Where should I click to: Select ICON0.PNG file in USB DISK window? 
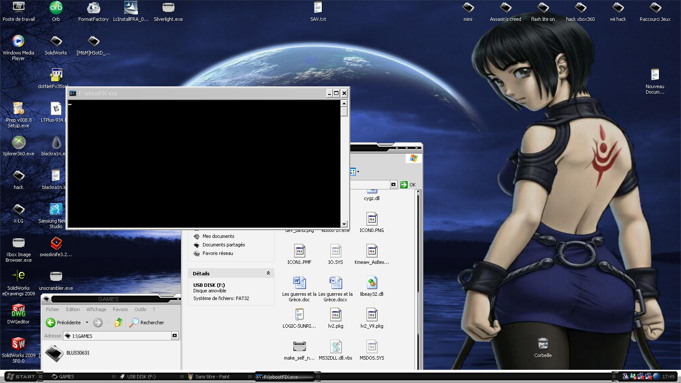pyautogui.click(x=372, y=222)
